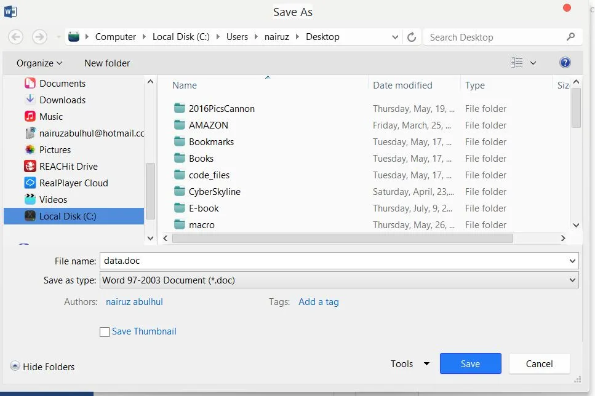Click the AMAZON folder icon
The width and height of the screenshot is (595, 396).
click(180, 125)
